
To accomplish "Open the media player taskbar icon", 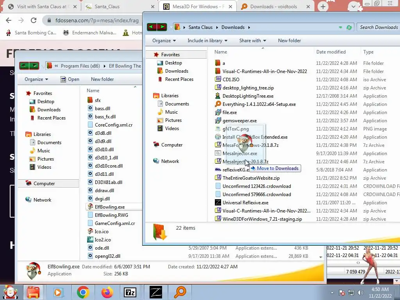I will tap(58, 292).
